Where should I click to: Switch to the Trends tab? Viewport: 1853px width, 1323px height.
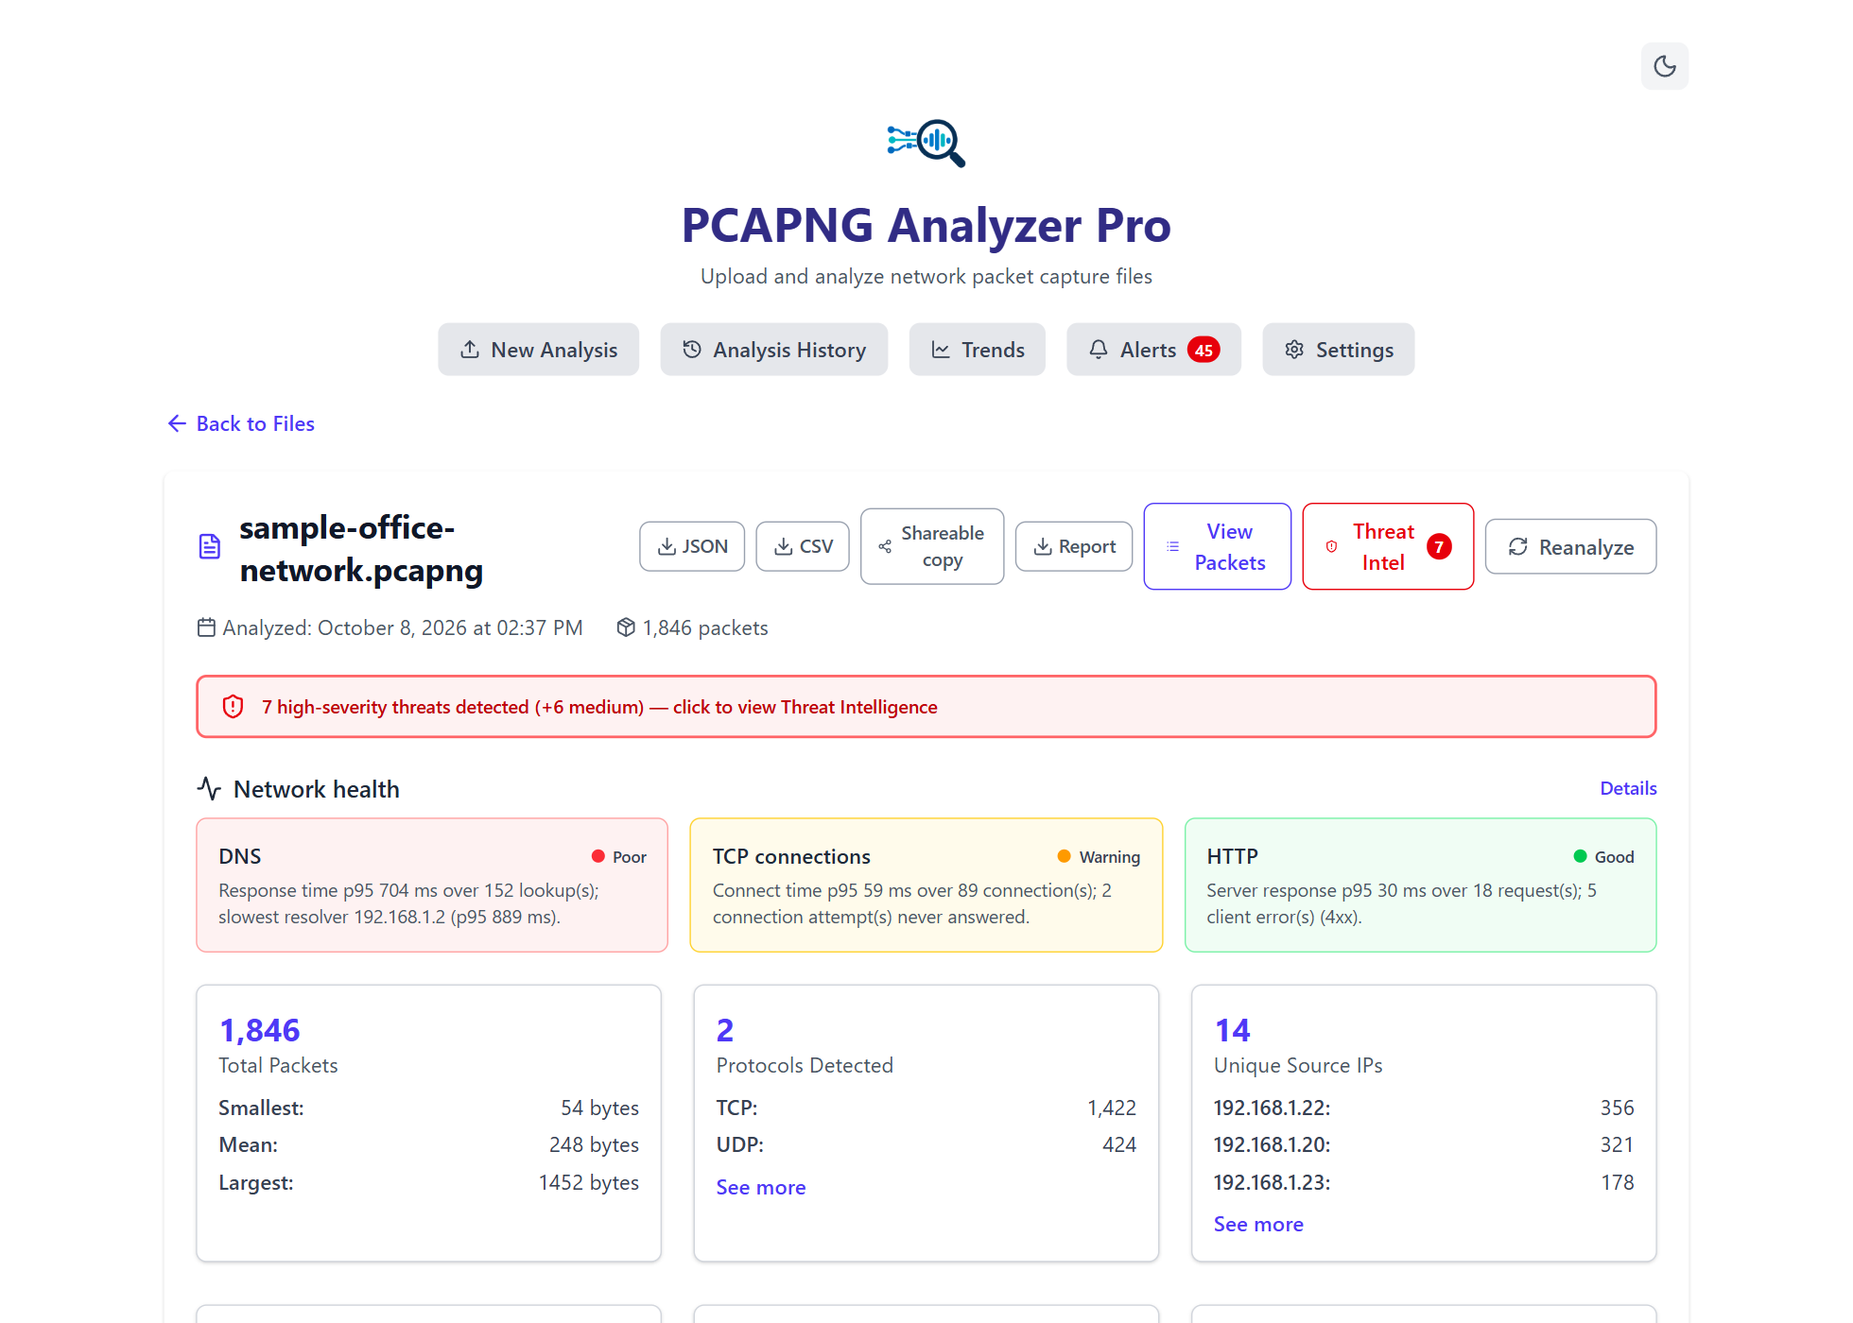[x=977, y=350]
